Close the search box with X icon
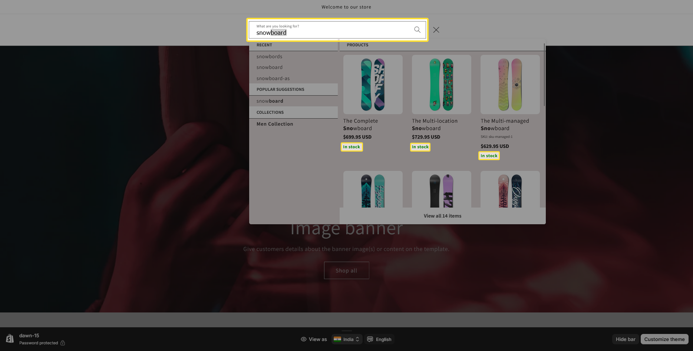The height and width of the screenshot is (351, 693). coord(436,30)
